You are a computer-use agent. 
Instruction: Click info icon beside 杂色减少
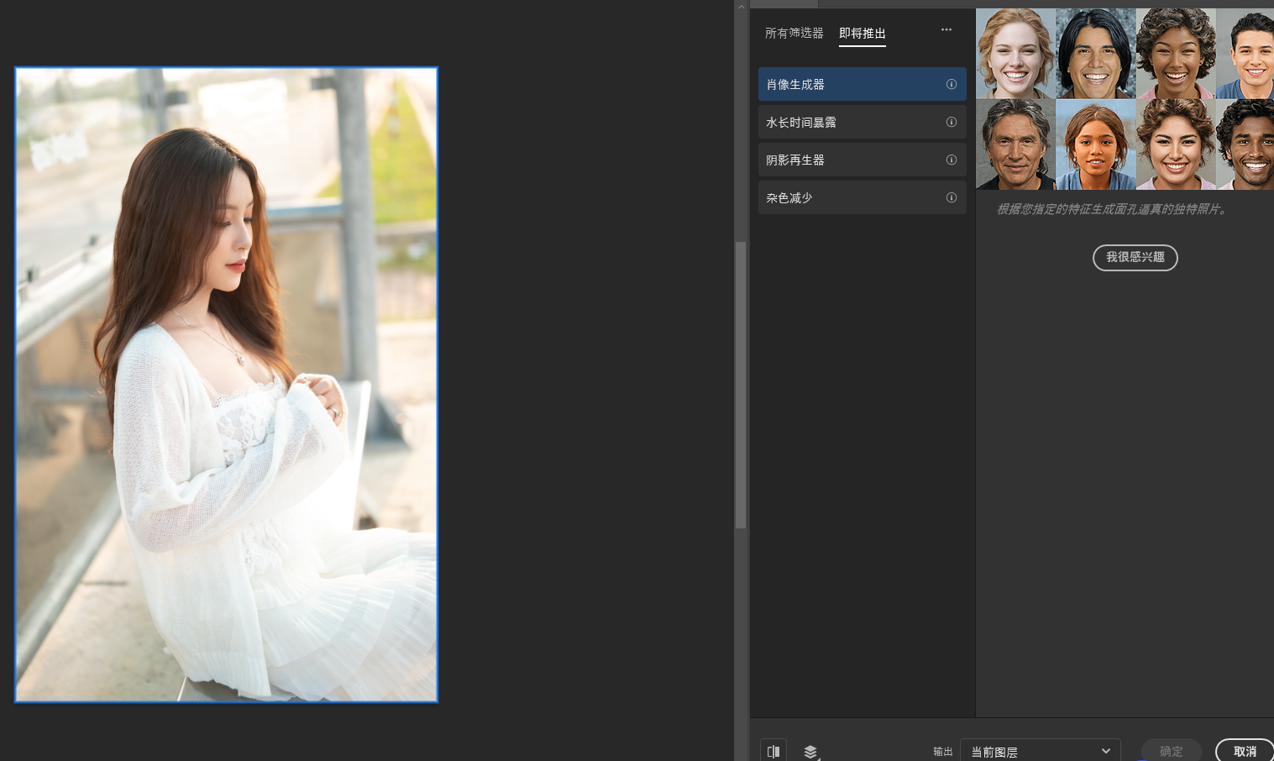click(x=952, y=197)
